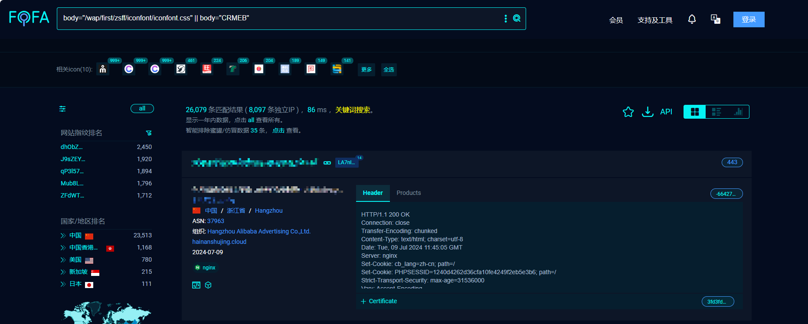Open the filter settings sliders icon
The image size is (808, 324).
pos(62,109)
